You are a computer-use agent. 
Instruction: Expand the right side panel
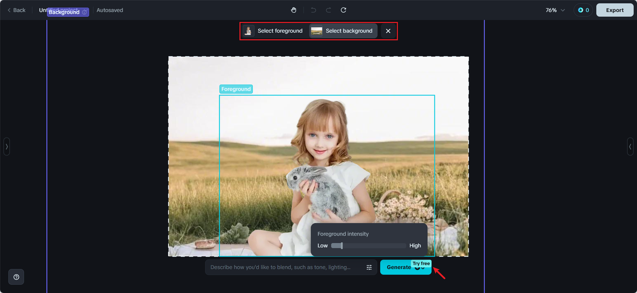click(x=631, y=147)
